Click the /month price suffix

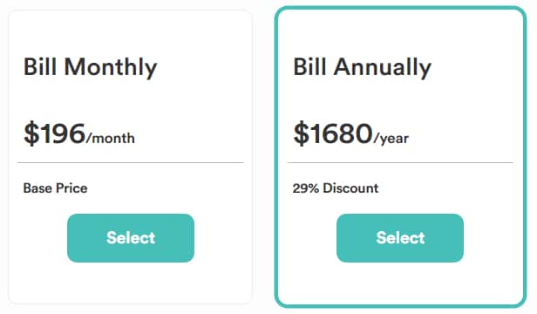click(110, 138)
